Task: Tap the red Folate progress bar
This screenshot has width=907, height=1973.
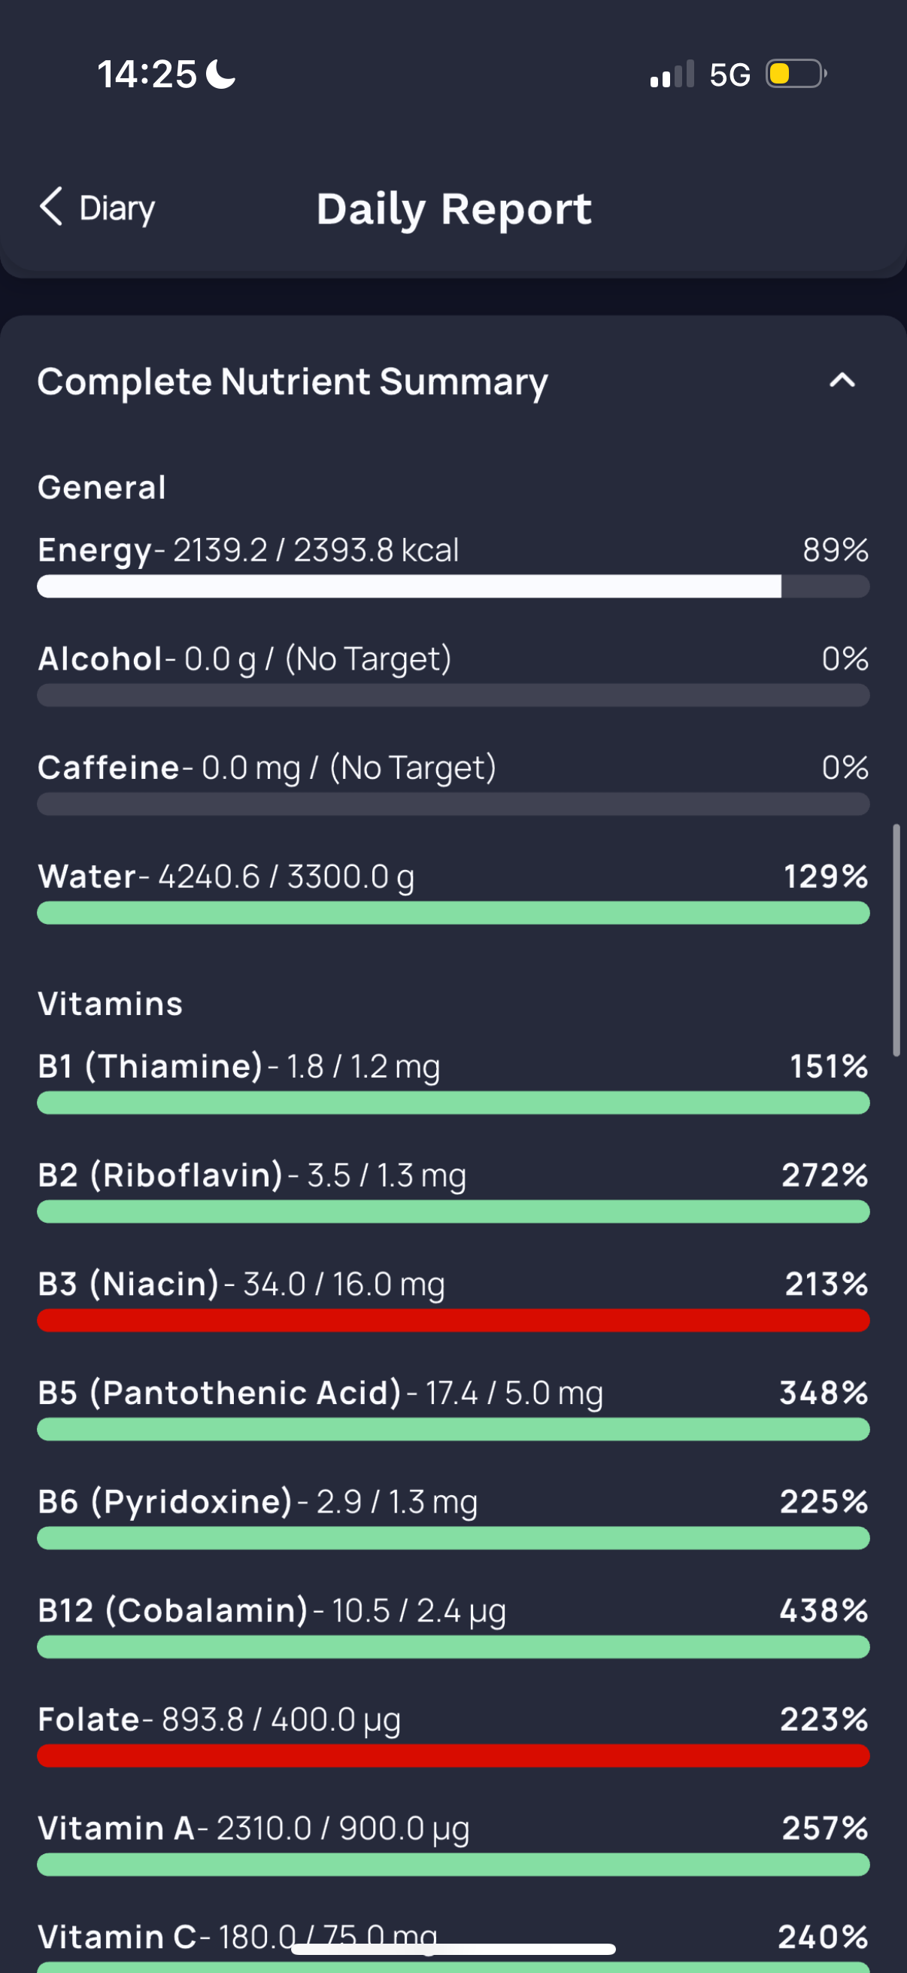Action: 453,1756
